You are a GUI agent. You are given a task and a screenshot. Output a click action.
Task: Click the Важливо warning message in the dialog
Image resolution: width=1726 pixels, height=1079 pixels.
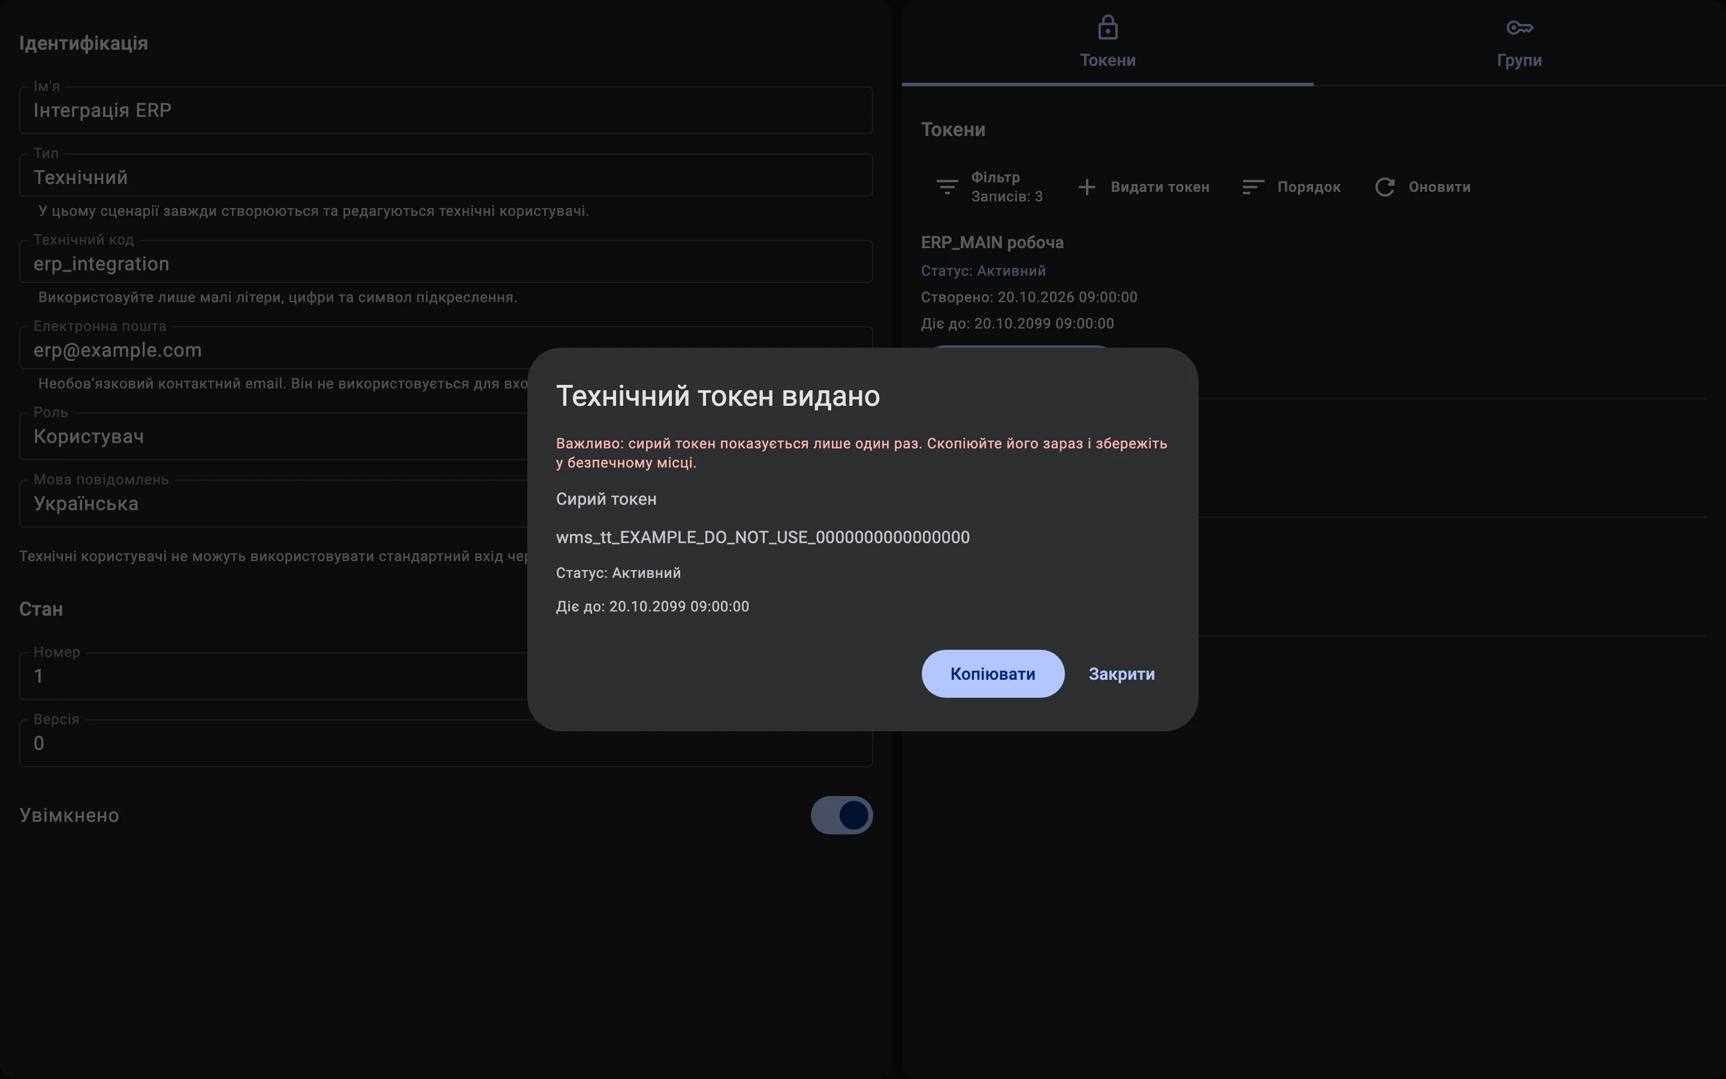(x=861, y=453)
